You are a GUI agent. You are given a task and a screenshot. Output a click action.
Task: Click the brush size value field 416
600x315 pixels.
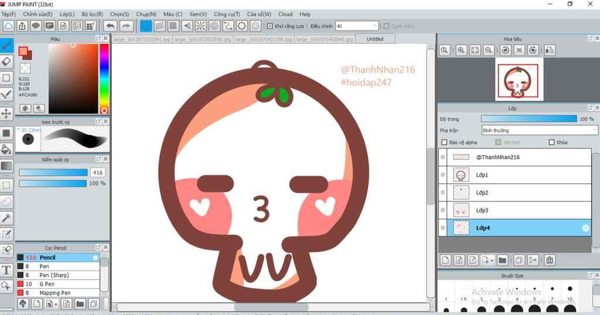click(98, 173)
